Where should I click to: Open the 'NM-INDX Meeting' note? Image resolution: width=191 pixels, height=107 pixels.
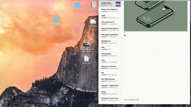tap(110, 80)
